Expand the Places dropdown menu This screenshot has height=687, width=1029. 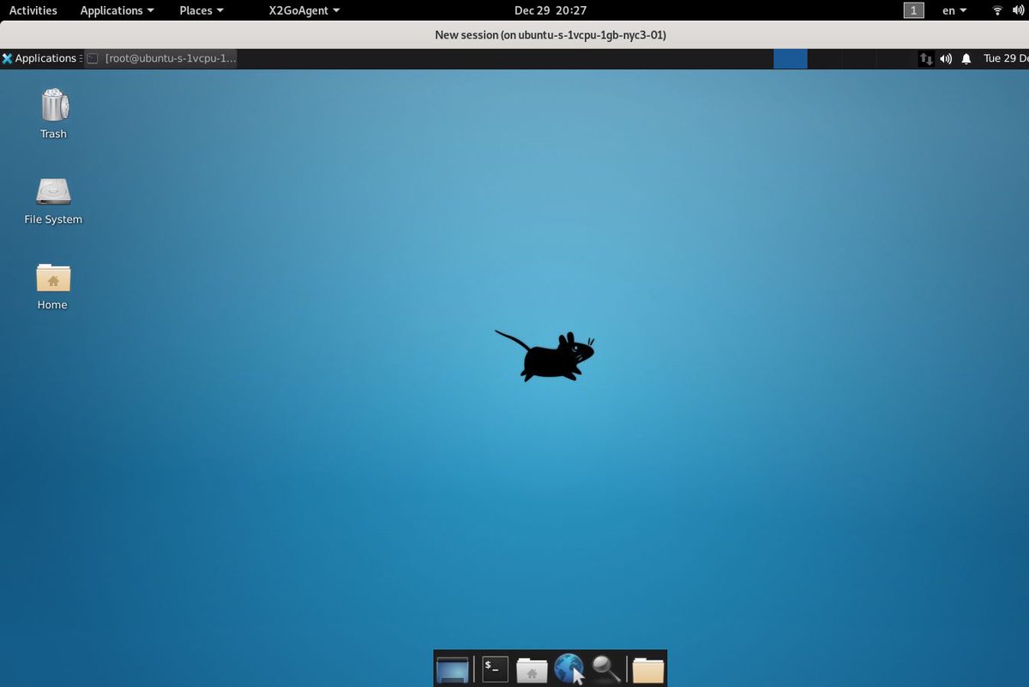point(202,11)
